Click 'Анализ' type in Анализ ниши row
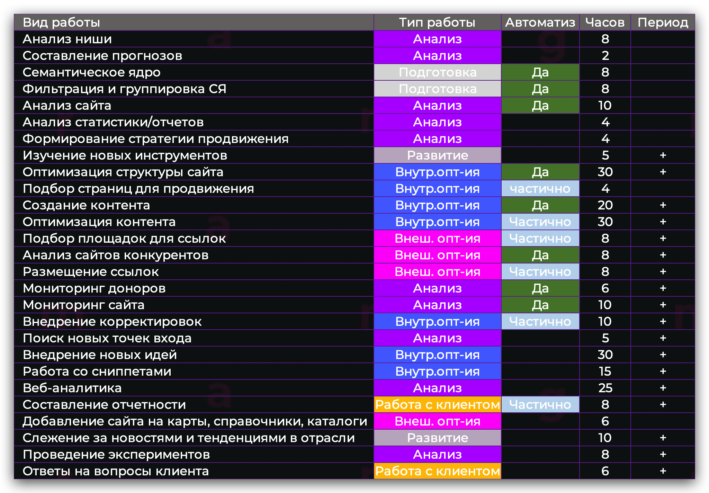Image resolution: width=709 pixels, height=493 pixels. click(x=438, y=39)
